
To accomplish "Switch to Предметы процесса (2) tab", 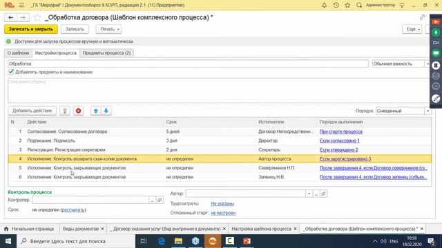I will point(106,53).
